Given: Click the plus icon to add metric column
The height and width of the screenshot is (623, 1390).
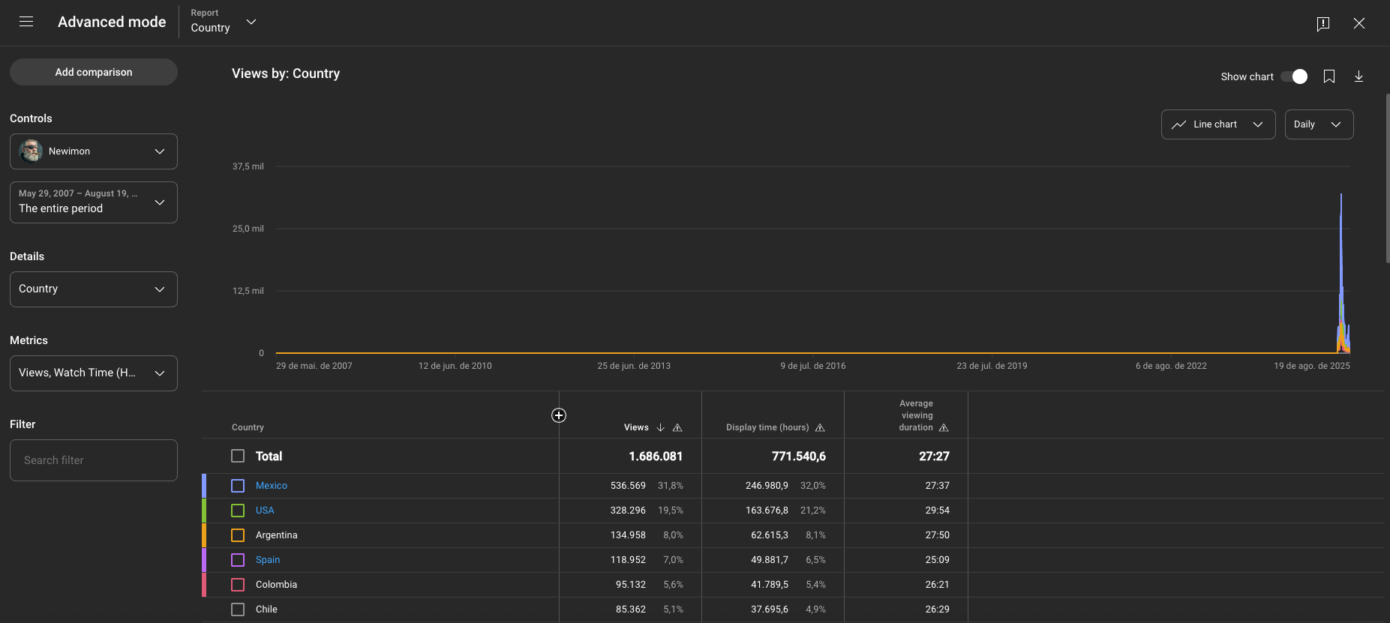Looking at the screenshot, I should pyautogui.click(x=559, y=415).
